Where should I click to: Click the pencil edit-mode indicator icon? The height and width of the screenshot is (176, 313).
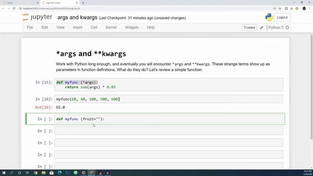tap(262, 27)
